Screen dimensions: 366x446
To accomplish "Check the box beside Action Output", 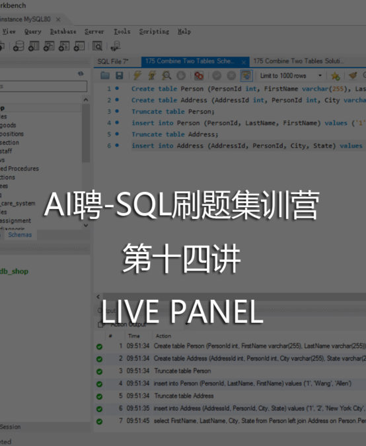I will coord(100,324).
